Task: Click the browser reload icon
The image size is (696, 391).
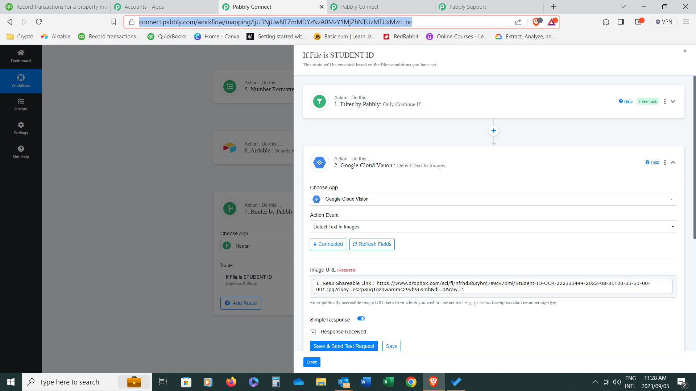Action: tap(39, 22)
